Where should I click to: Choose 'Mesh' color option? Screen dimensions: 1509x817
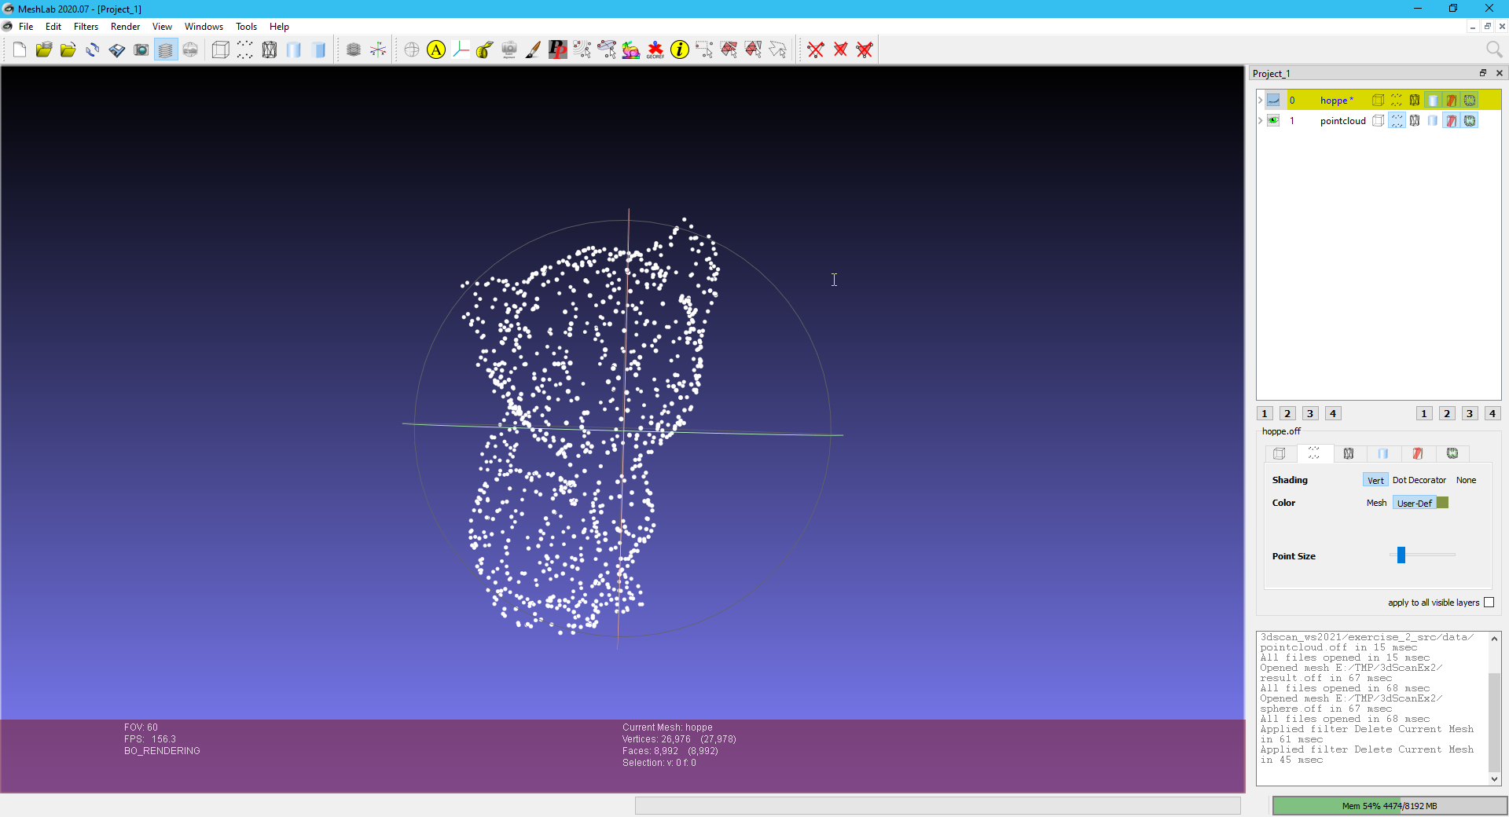click(x=1376, y=503)
